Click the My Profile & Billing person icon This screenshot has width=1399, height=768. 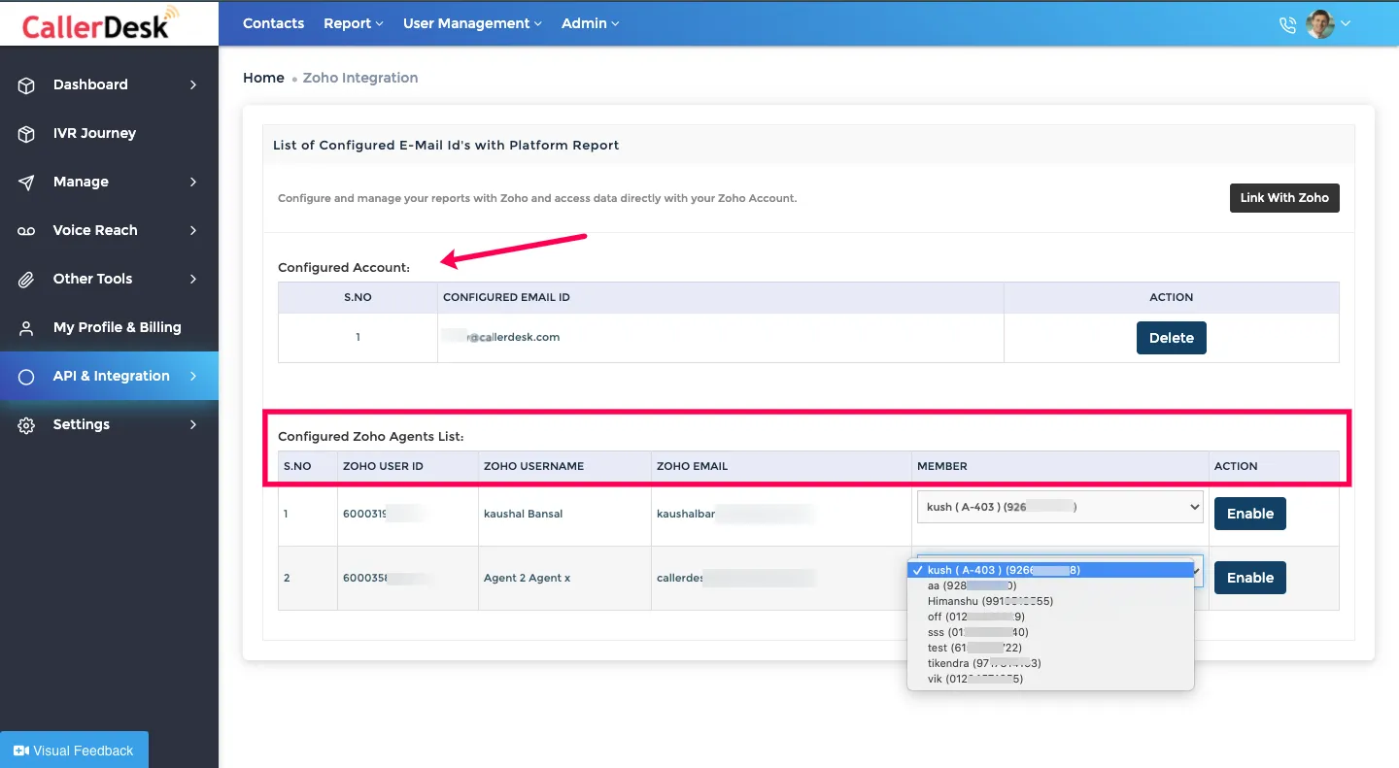pyautogui.click(x=27, y=327)
